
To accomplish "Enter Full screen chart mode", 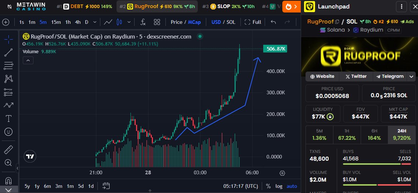I will click(x=253, y=22).
